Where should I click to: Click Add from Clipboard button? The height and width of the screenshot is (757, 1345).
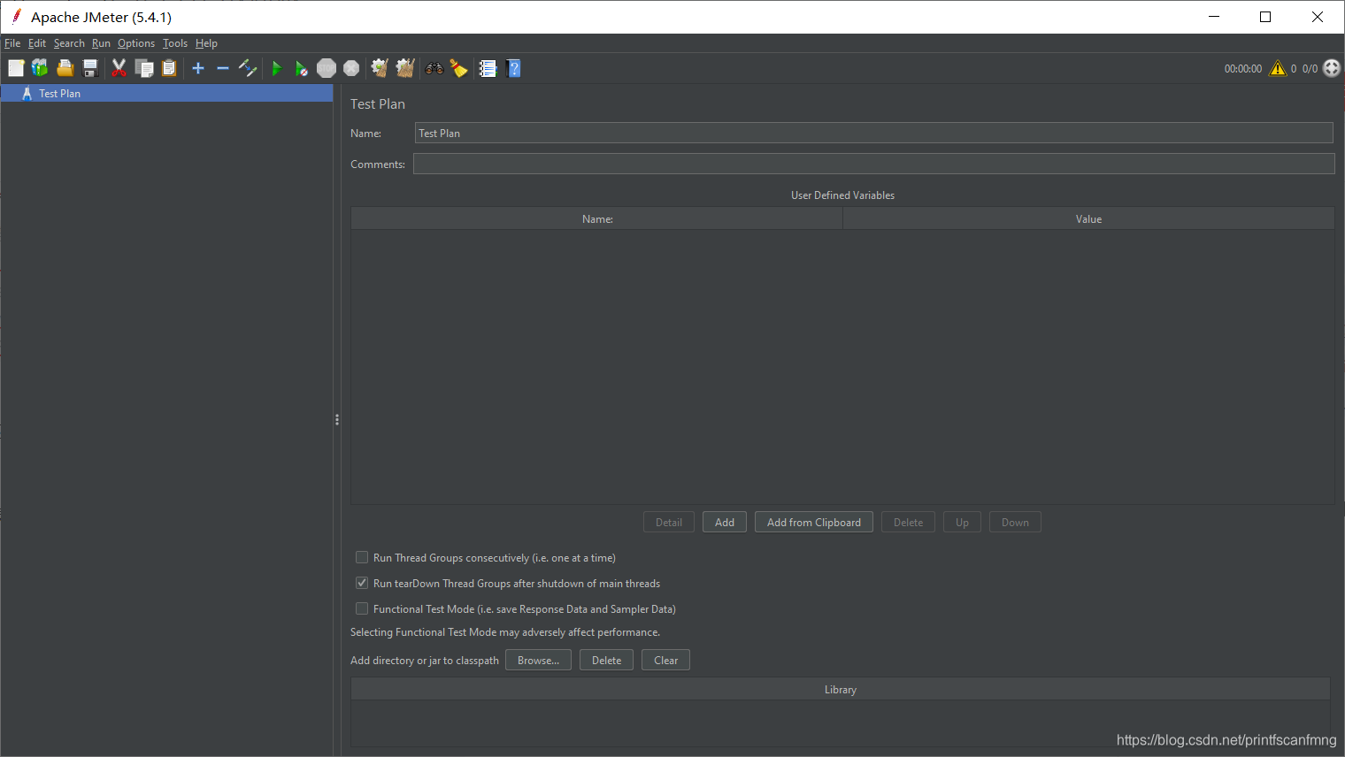(x=814, y=522)
